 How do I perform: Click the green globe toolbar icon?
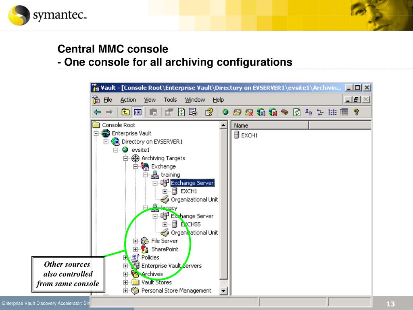coord(225,112)
